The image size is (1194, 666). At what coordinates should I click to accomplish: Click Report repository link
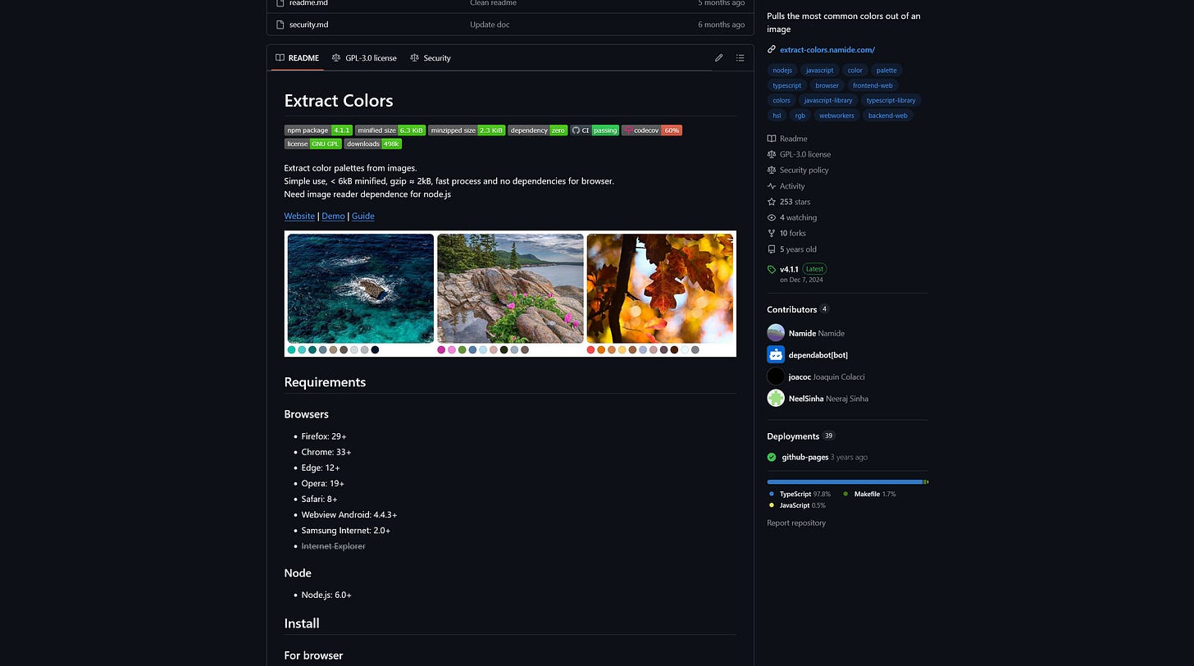(796, 523)
